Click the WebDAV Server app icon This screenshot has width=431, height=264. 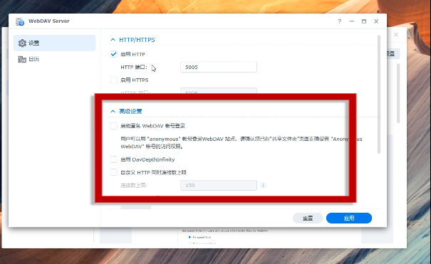20,21
